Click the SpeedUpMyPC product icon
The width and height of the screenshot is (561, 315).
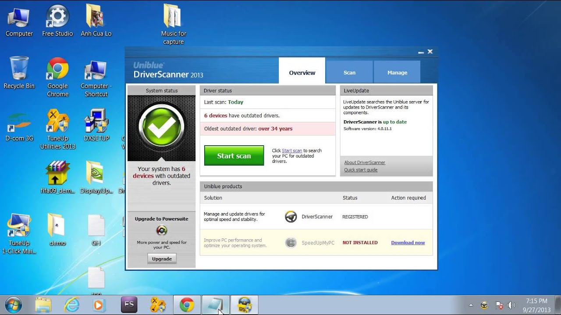[291, 242]
